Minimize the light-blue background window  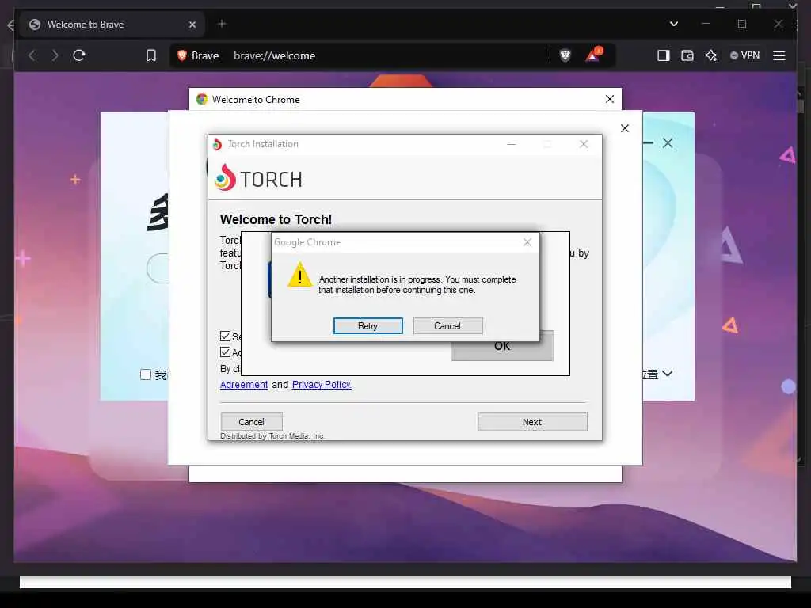(x=648, y=142)
